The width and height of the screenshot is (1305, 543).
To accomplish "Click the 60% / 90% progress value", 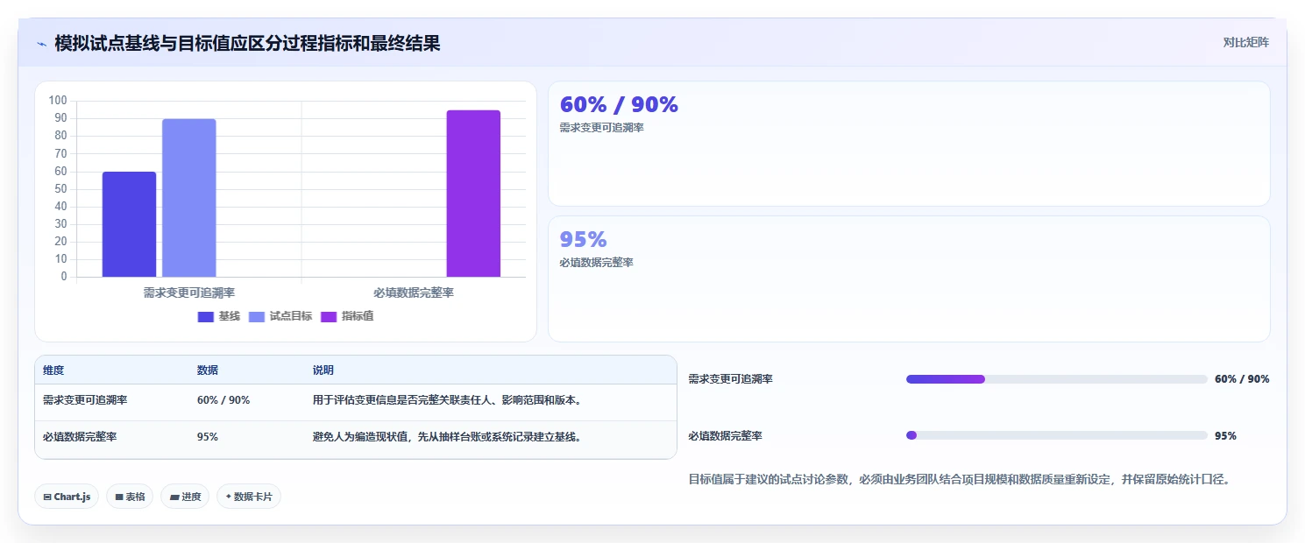I will pos(1242,379).
